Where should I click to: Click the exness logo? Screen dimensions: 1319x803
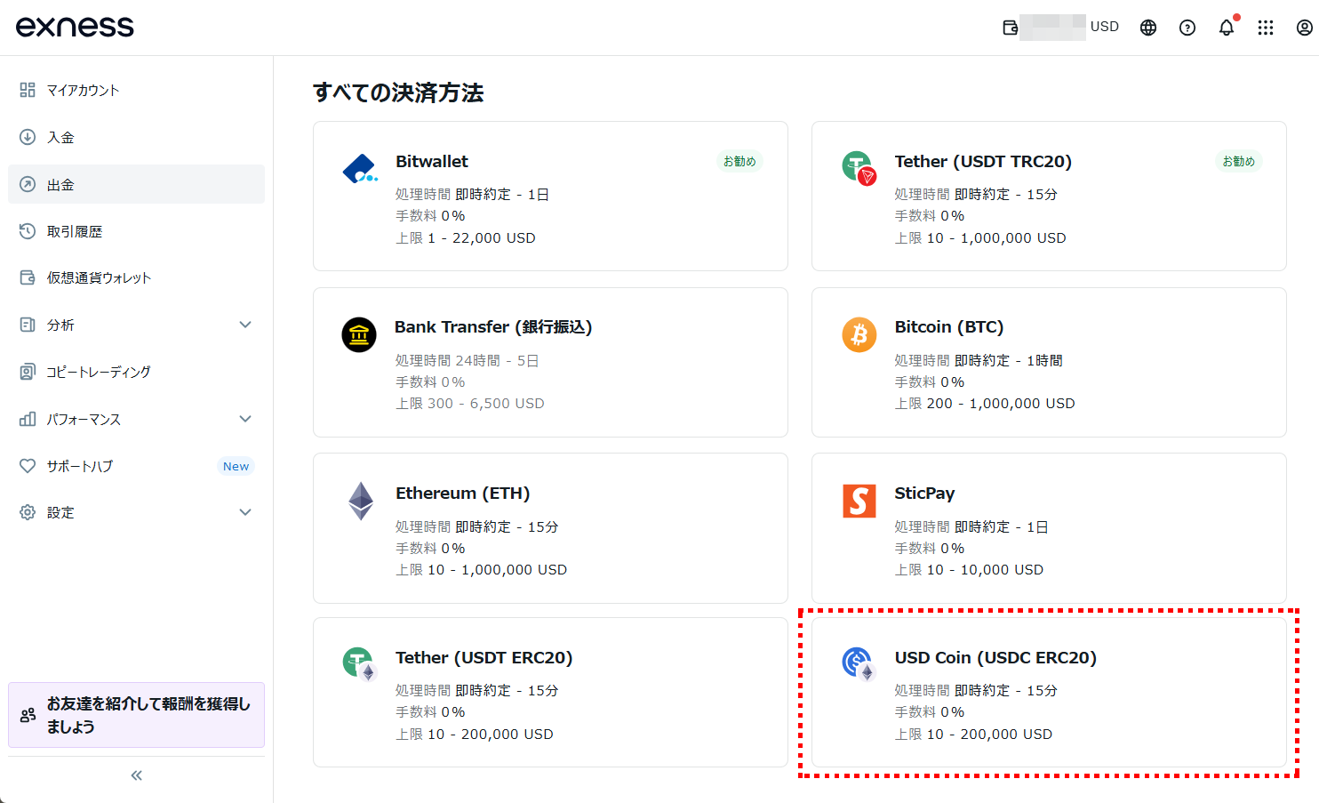75,27
